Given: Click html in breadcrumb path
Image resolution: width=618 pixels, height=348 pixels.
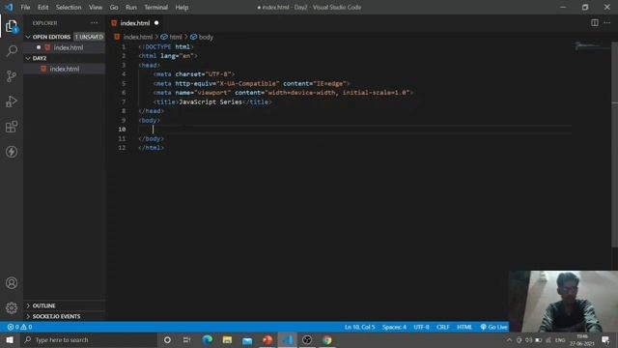Looking at the screenshot, I should pyautogui.click(x=176, y=37).
